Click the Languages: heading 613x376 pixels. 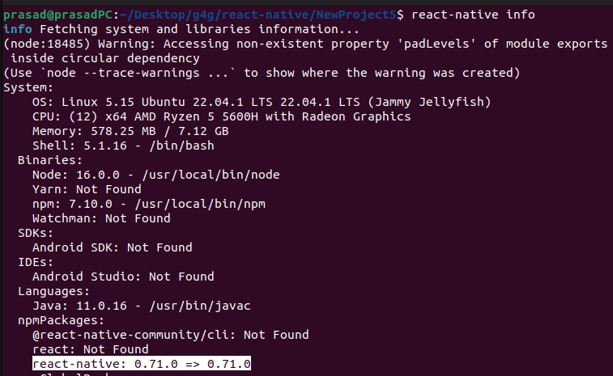coord(53,292)
